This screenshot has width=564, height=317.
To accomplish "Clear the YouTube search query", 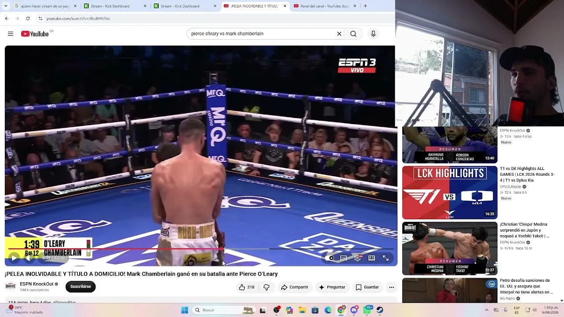I will [339, 34].
